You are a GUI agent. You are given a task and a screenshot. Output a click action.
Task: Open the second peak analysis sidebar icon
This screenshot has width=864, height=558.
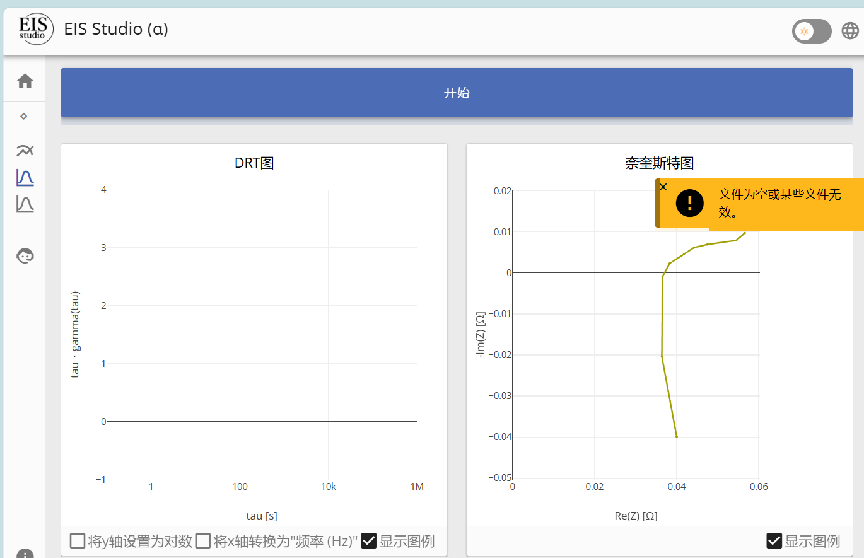click(24, 204)
